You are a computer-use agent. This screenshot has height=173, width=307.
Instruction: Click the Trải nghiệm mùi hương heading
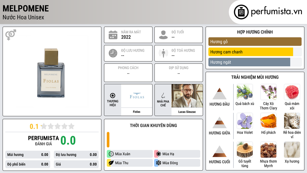click(x=255, y=77)
